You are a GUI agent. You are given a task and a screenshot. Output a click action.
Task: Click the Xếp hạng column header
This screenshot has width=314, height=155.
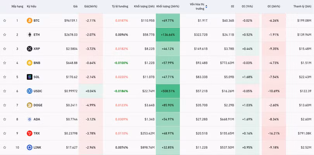pos(17,6)
